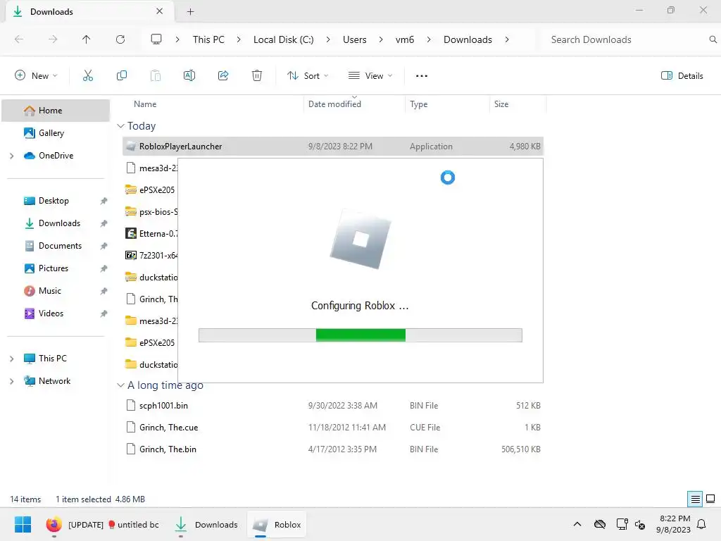Sort by the Type column header
The height and width of the screenshot is (541, 721).
pos(418,104)
